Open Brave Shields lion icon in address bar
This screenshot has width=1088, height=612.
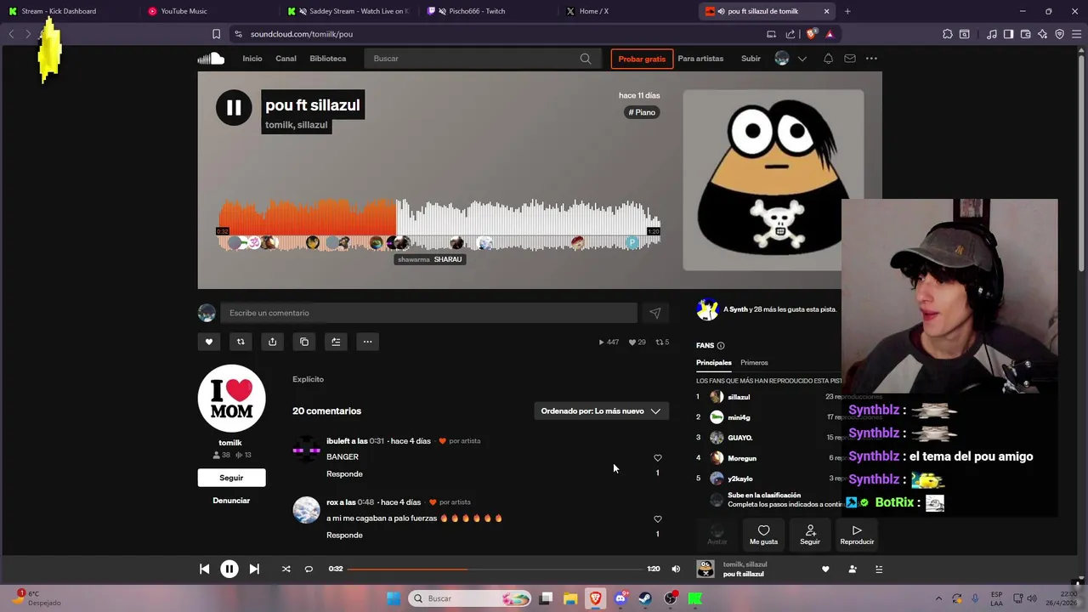point(811,34)
